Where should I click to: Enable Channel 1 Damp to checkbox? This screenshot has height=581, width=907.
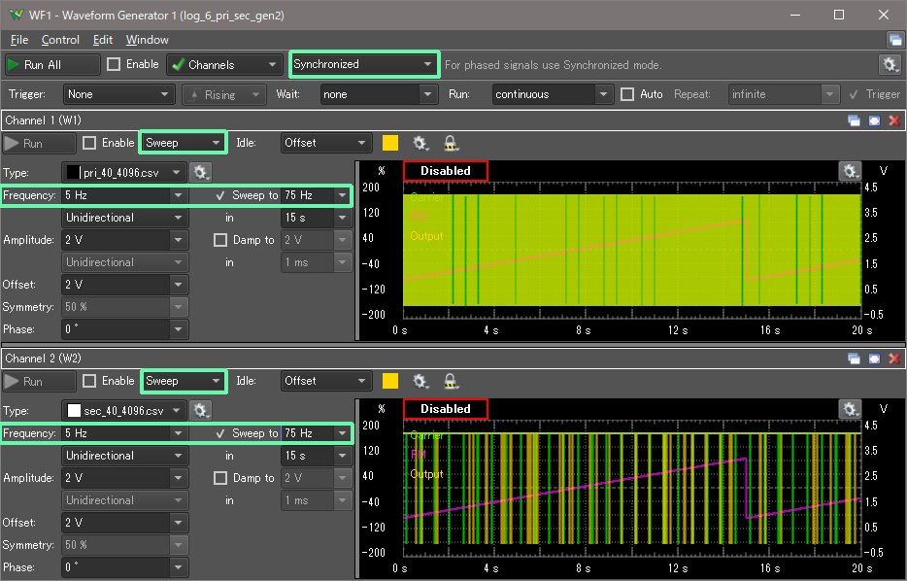point(220,240)
